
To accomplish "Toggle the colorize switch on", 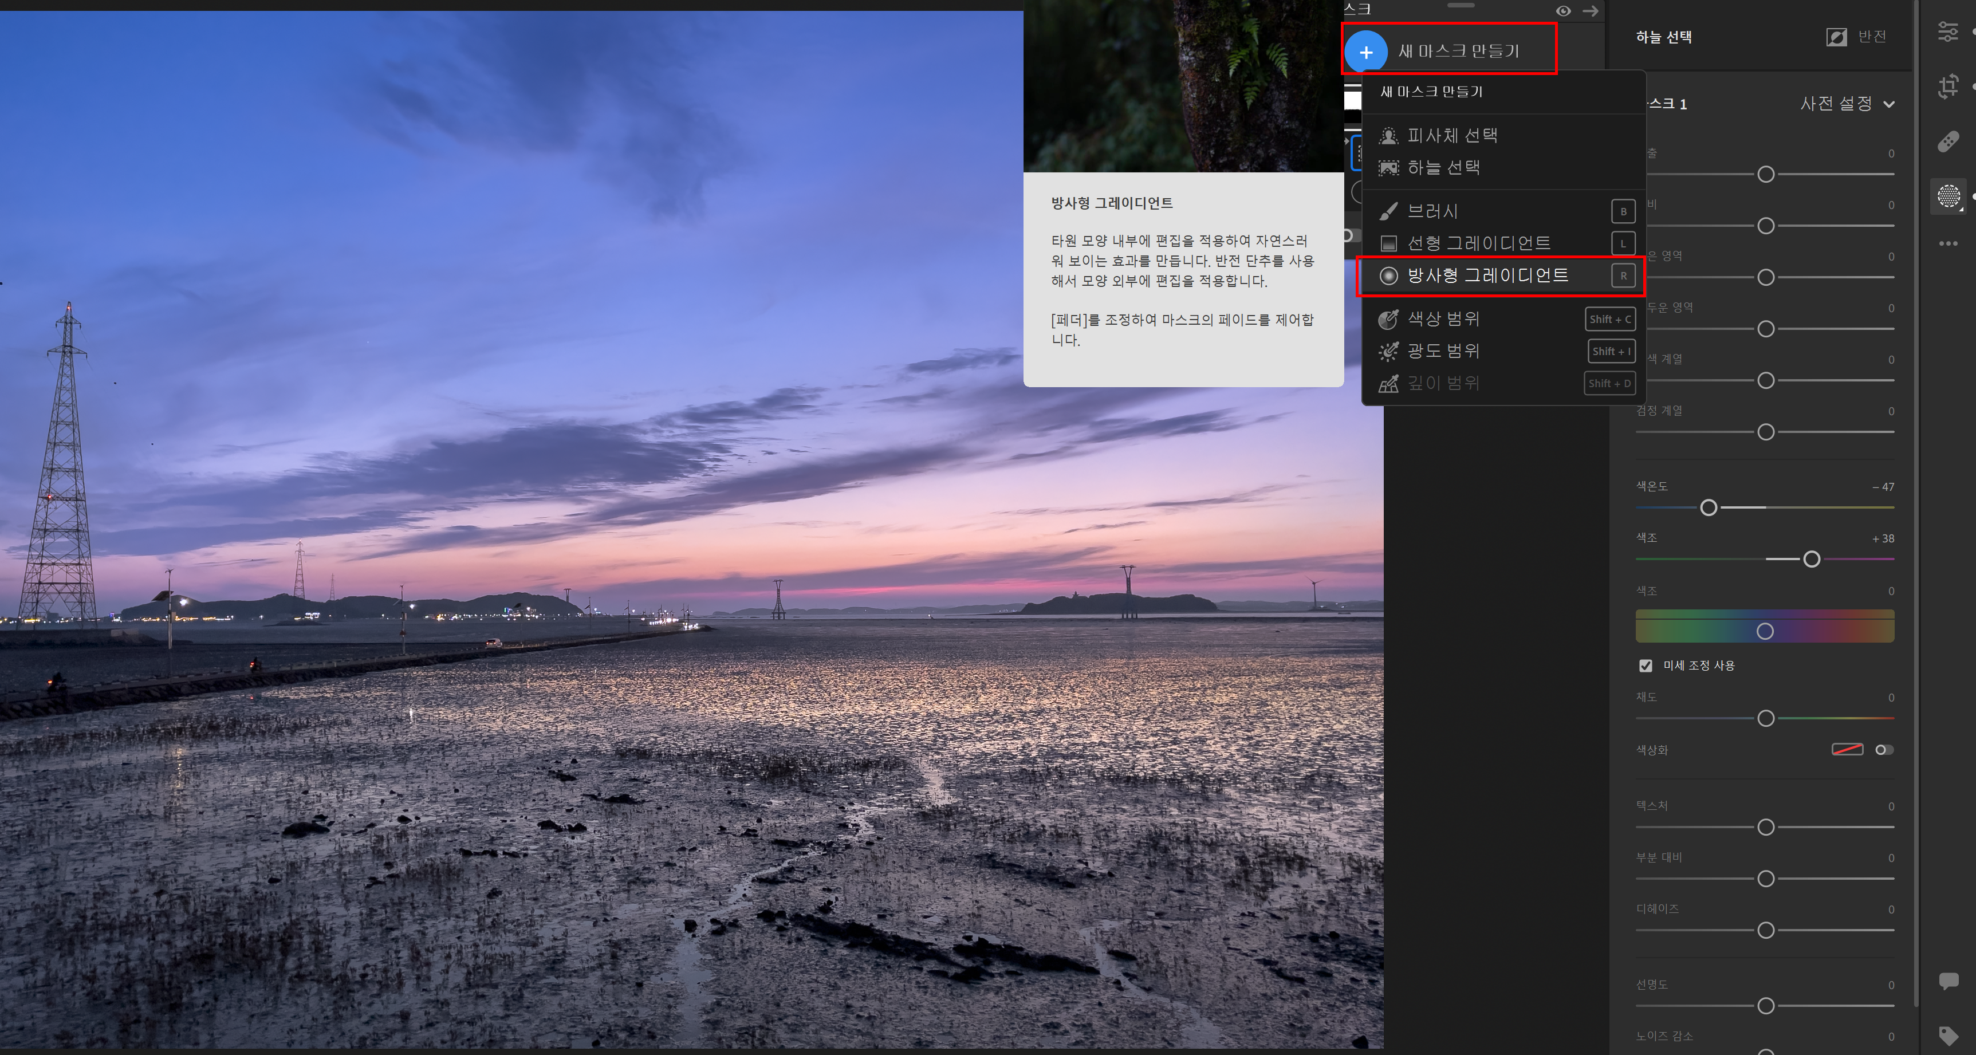I will point(1884,750).
